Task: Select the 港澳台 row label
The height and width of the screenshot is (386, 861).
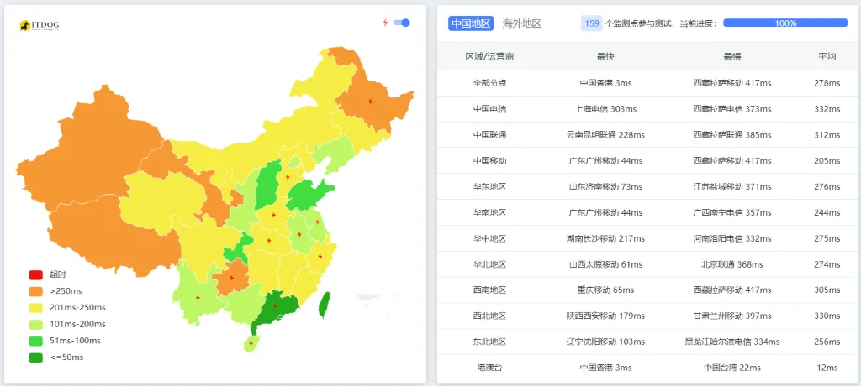Action: click(490, 368)
